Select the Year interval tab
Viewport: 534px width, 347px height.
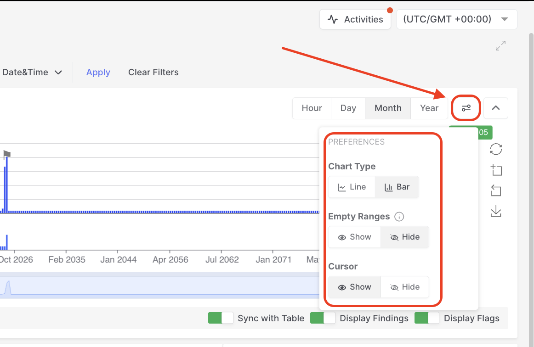point(429,108)
